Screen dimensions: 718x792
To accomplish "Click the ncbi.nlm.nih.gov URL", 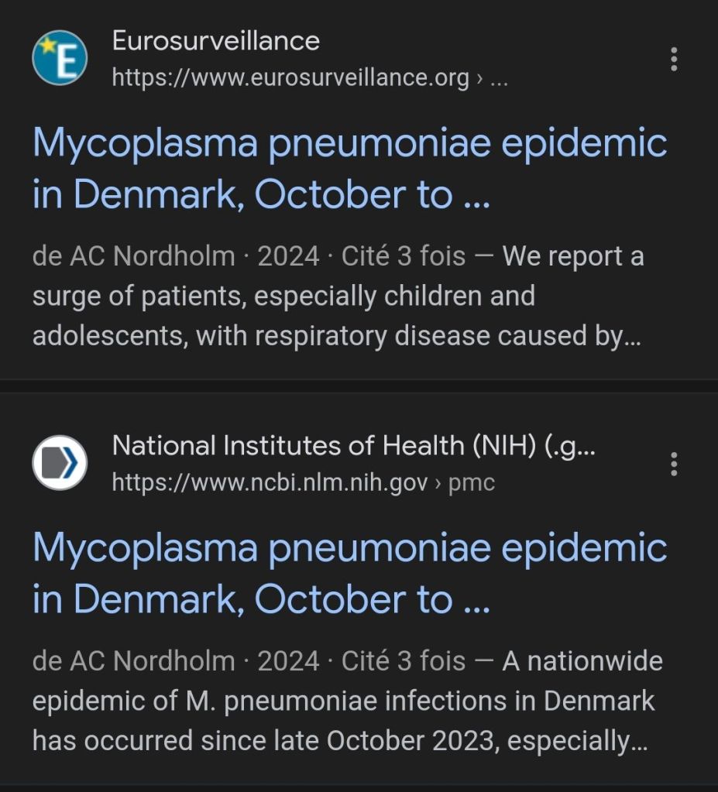I will coord(270,483).
